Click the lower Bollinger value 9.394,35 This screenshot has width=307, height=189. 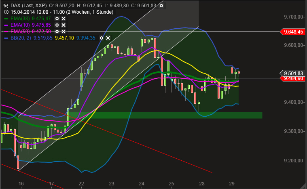tap(86, 38)
